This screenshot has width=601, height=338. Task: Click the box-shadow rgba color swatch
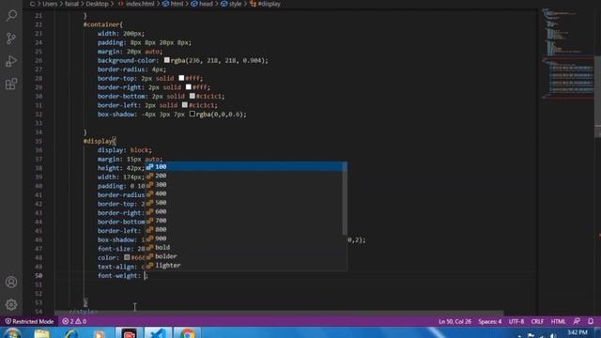(x=192, y=114)
